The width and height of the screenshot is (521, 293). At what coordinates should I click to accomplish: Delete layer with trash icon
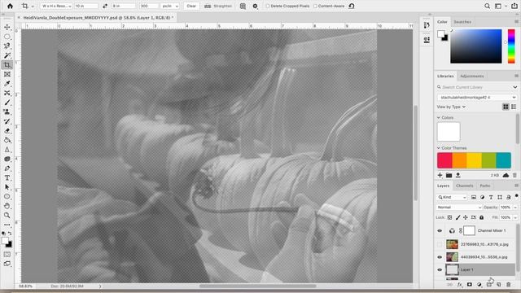pyautogui.click(x=508, y=285)
